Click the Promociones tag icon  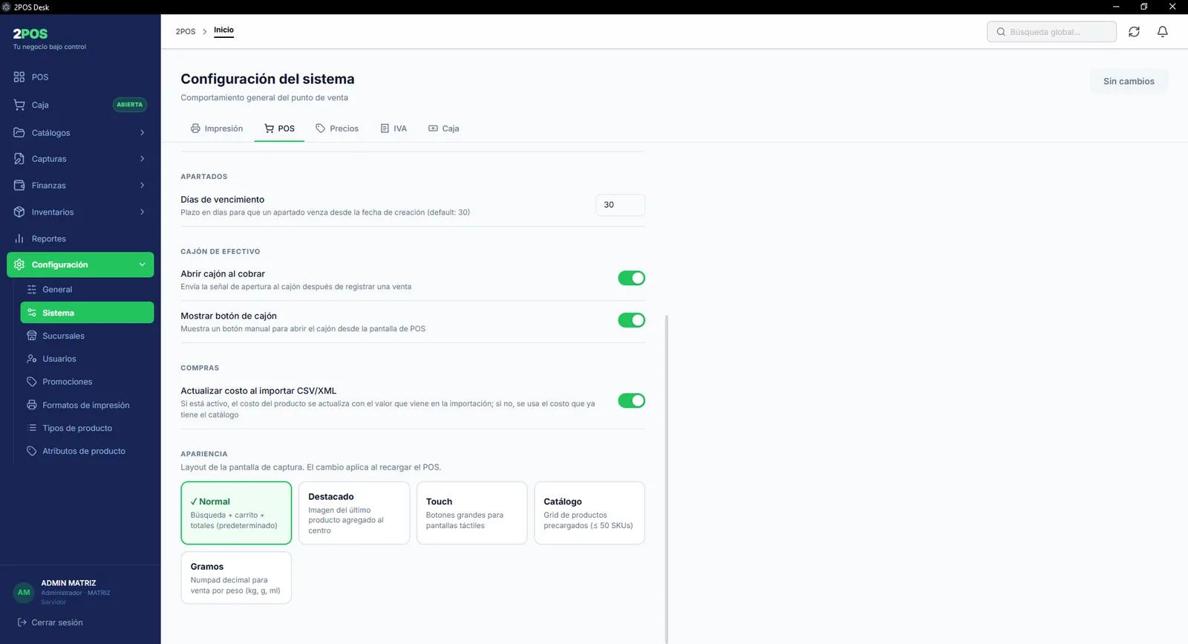(x=32, y=382)
